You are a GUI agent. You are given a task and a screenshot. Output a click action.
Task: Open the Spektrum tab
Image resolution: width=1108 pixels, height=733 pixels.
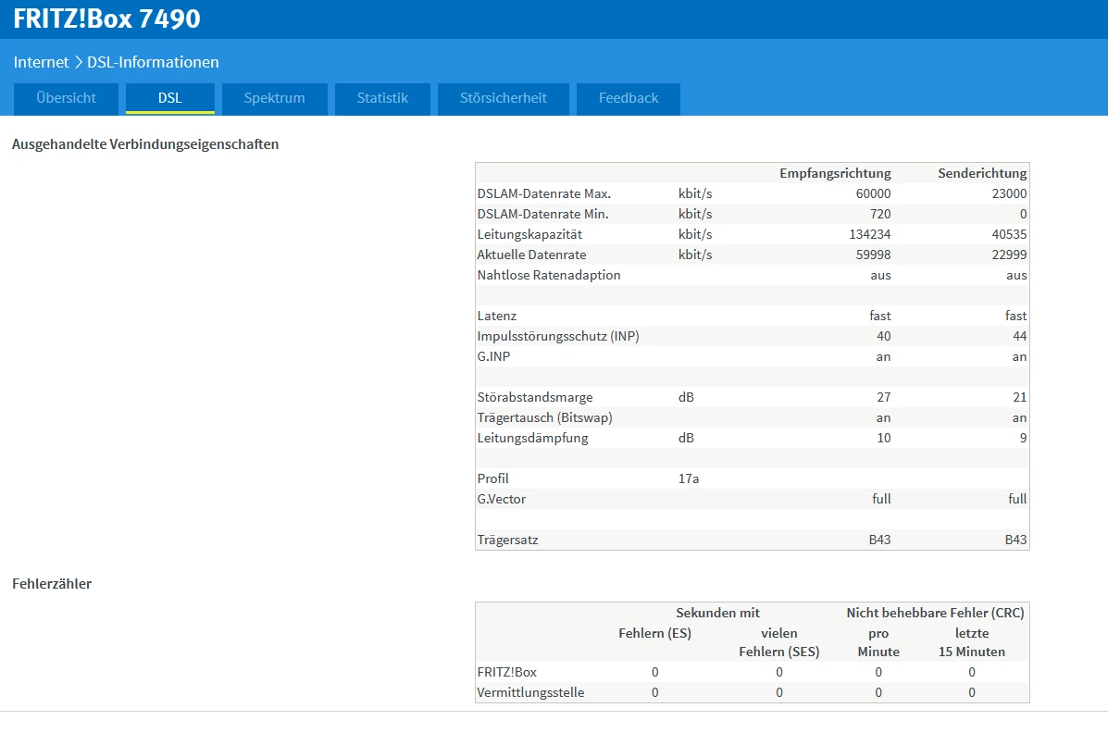(275, 98)
